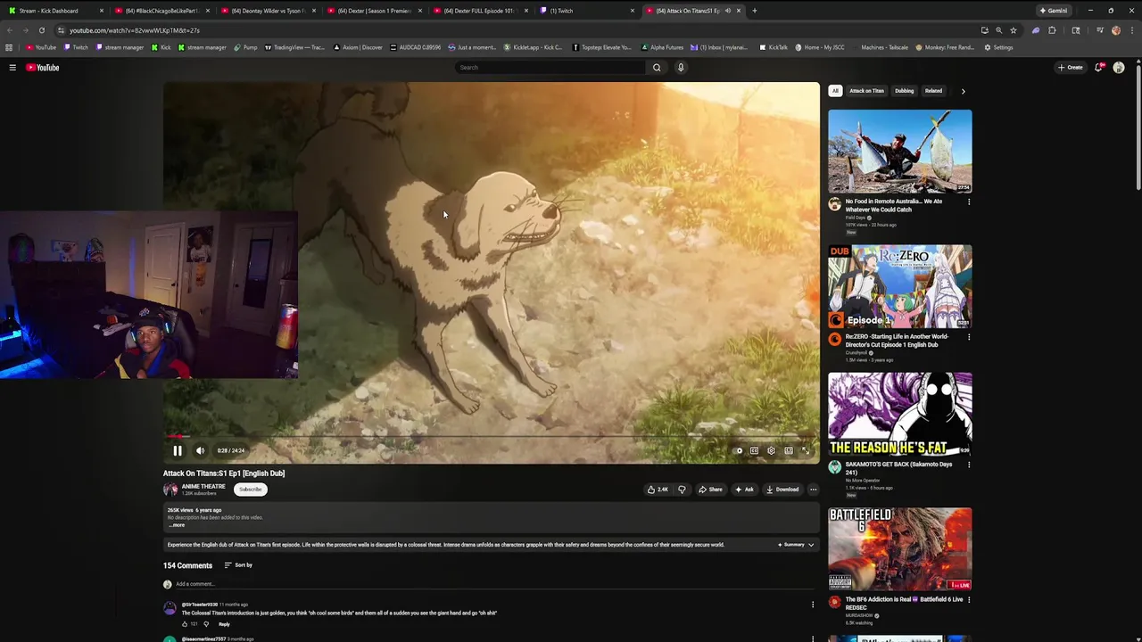The image size is (1142, 642).
Task: Click the search magnifier button
Action: [657, 68]
